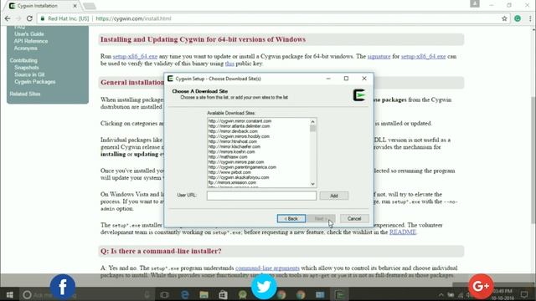
Task: Open the 'this' public key link
Action: 229,64
